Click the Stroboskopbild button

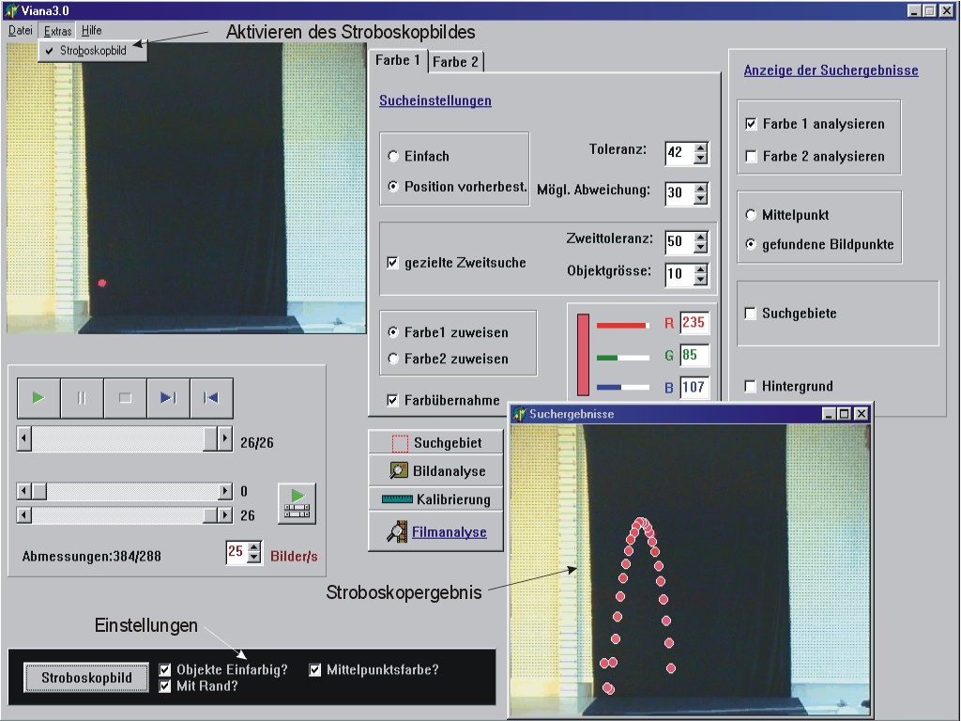coord(86,678)
